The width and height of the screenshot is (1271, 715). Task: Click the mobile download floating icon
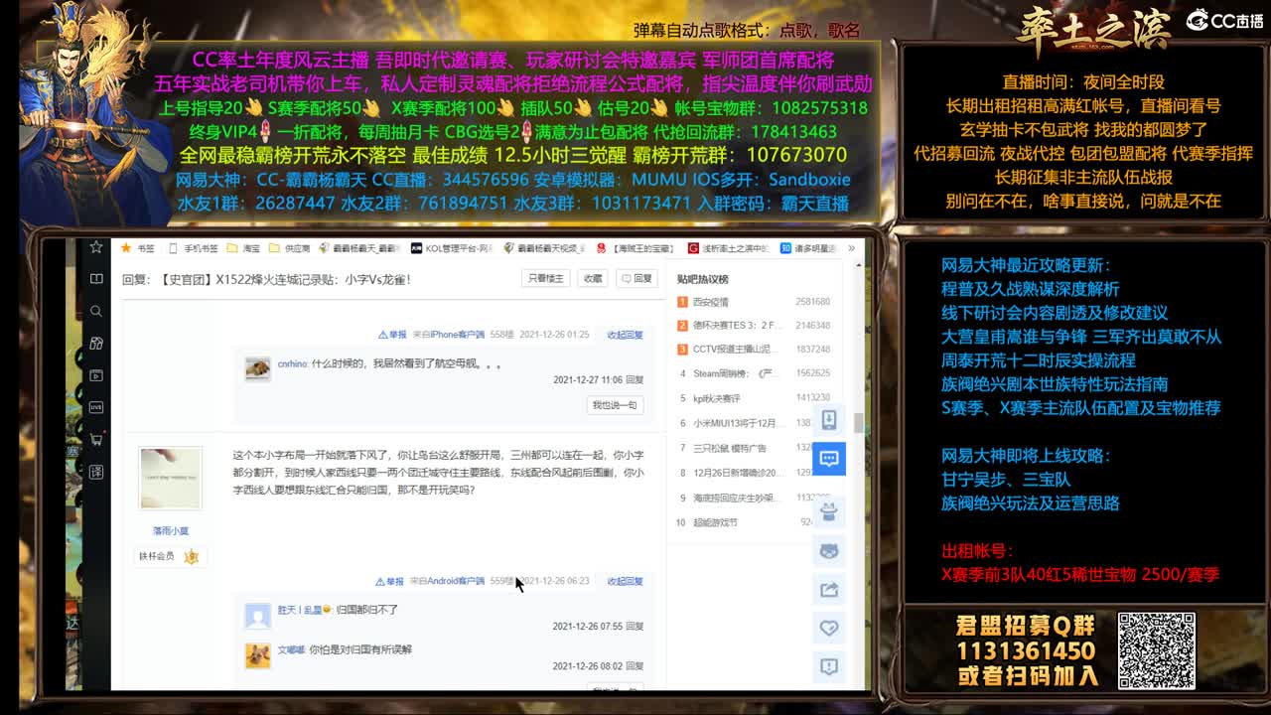pyautogui.click(x=829, y=420)
